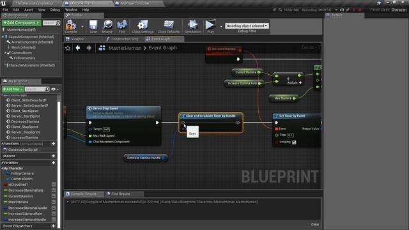This screenshot has width=409, height=230.
Task: Open the Asset menu
Action: (28, 10)
